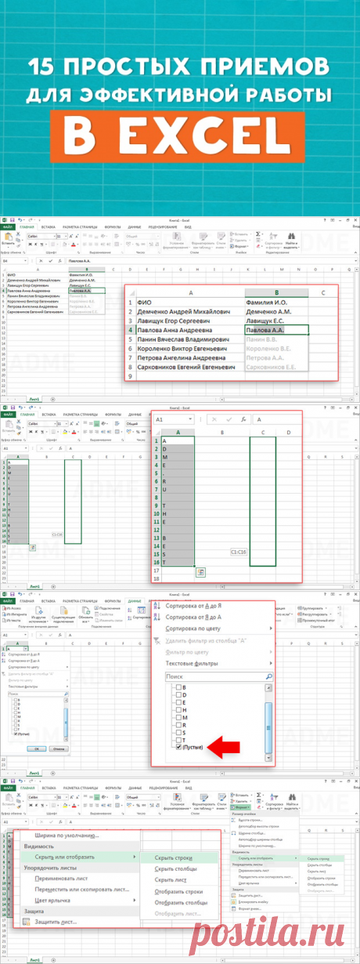Choose Высота строки in small Формат menu

click(251, 820)
